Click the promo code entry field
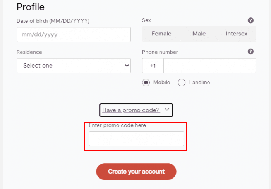Image resolution: width=271 pixels, height=189 pixels. coord(136,139)
